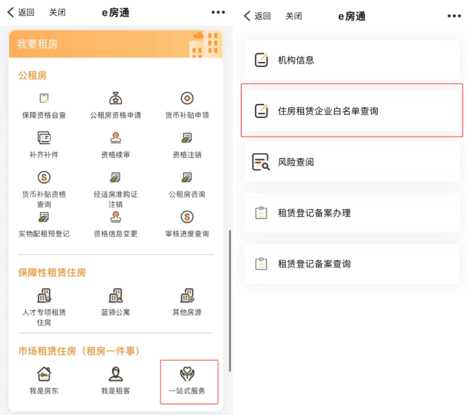Open 我是房东 house icon
Image resolution: width=467 pixels, height=415 pixels.
pos(44,374)
